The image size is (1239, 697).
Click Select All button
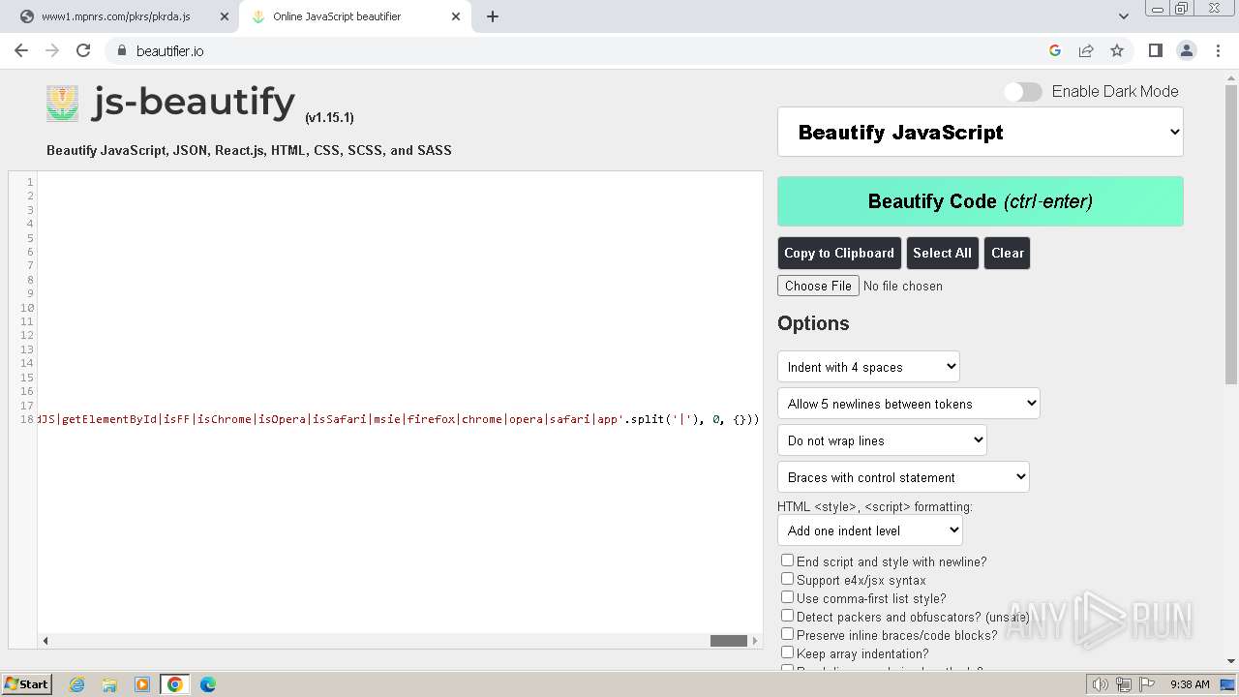(942, 253)
